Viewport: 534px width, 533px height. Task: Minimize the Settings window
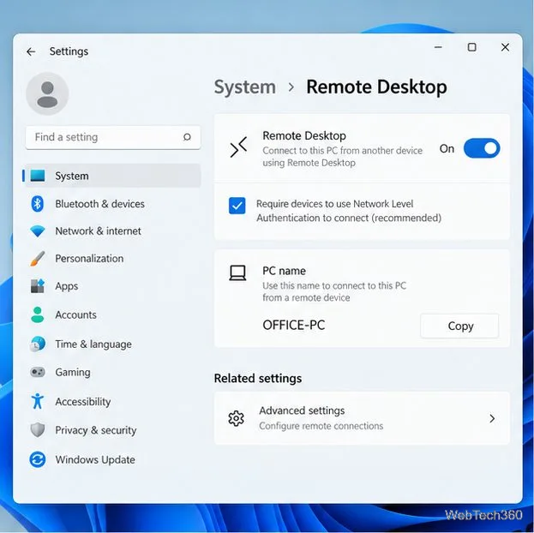pos(438,47)
